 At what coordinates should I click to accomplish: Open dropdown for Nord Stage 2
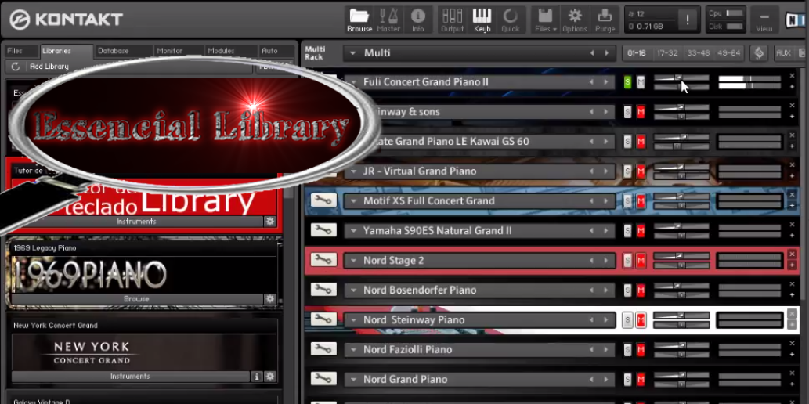(353, 261)
